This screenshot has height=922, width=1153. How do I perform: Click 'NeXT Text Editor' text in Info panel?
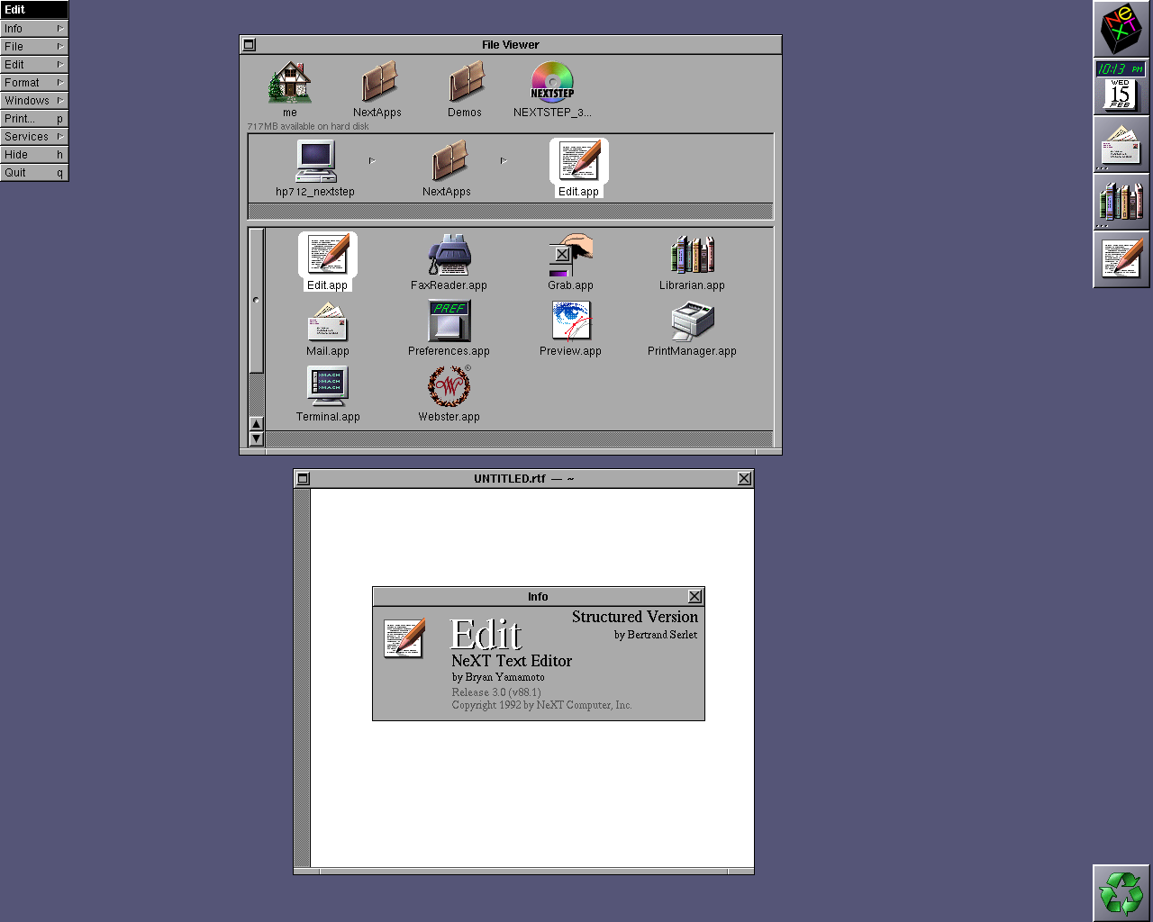[x=512, y=661]
